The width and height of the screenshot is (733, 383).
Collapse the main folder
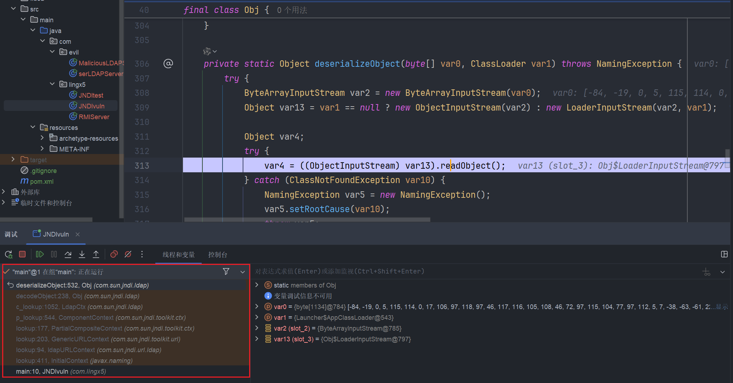pyautogui.click(x=23, y=19)
